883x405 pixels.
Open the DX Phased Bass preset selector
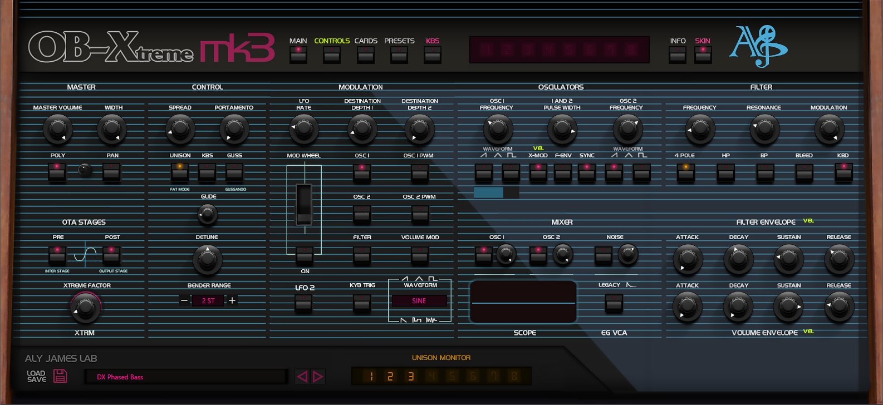pyautogui.click(x=185, y=377)
